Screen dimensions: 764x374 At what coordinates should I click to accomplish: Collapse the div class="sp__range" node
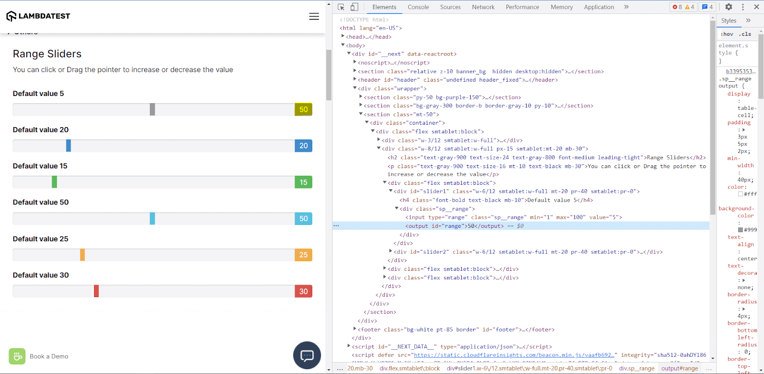click(397, 208)
